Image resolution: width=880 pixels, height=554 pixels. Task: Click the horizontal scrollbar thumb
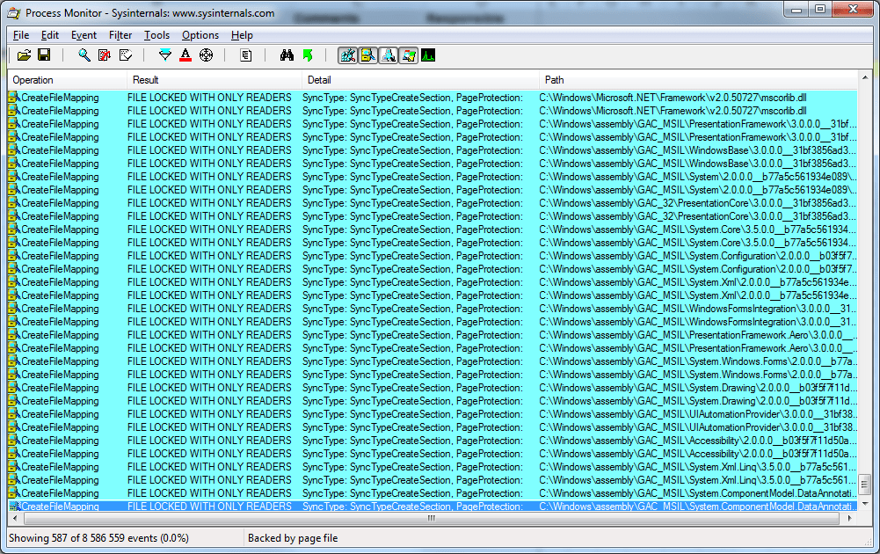tap(431, 518)
